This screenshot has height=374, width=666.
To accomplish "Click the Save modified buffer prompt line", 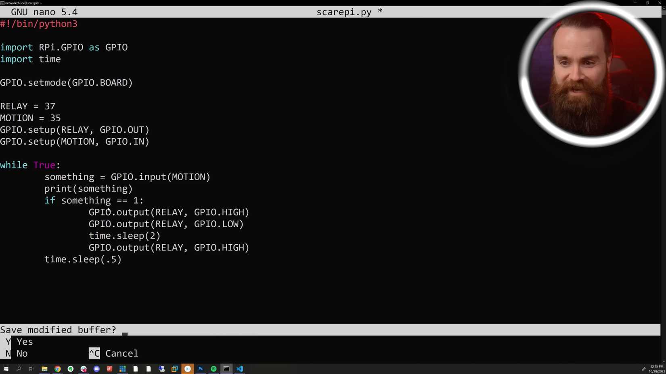I will pos(330,330).
